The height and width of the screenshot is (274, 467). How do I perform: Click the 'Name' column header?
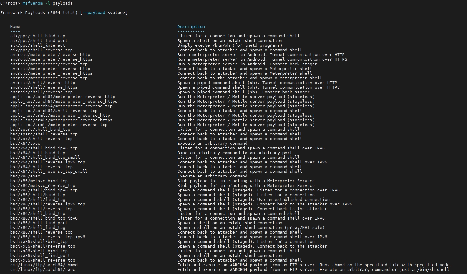15,27
